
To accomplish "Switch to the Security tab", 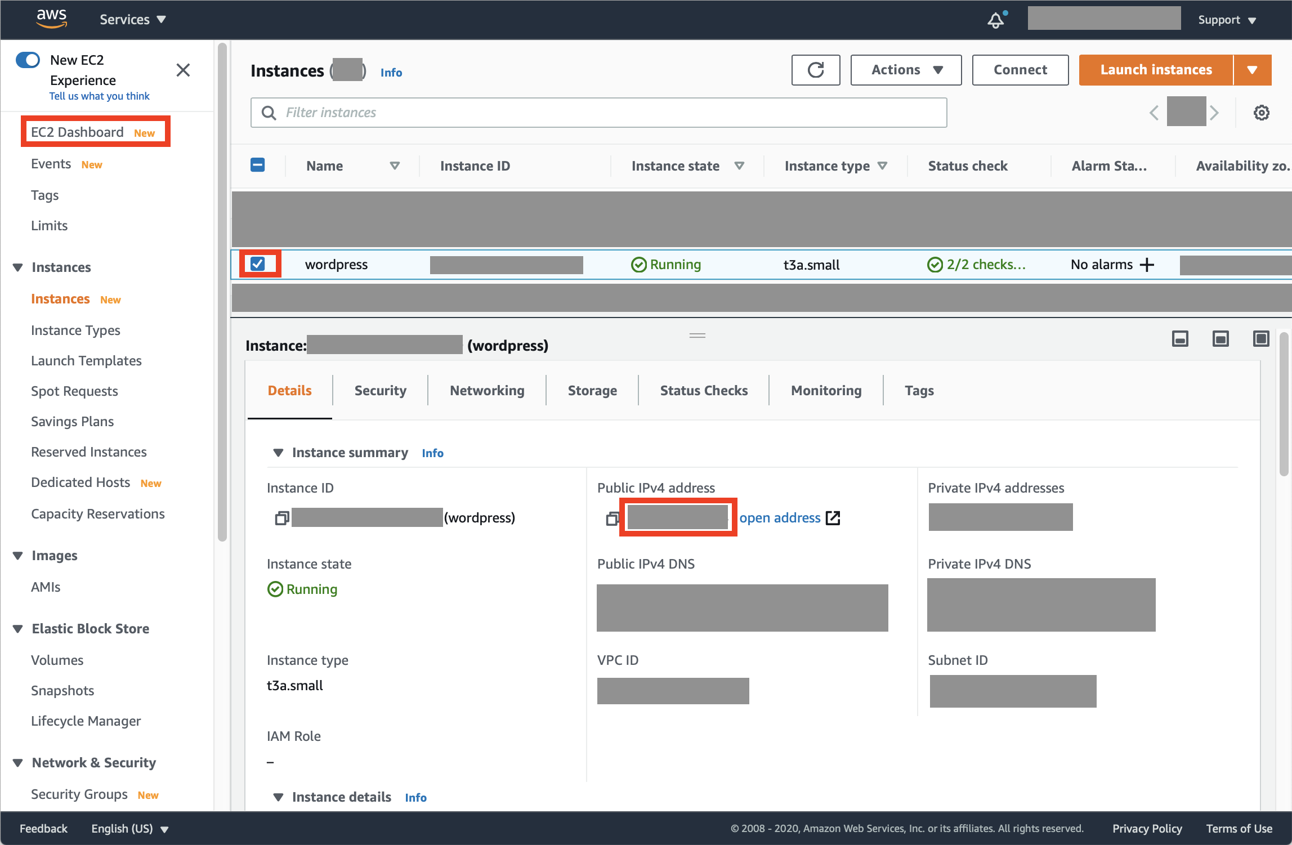I will pyautogui.click(x=381, y=391).
